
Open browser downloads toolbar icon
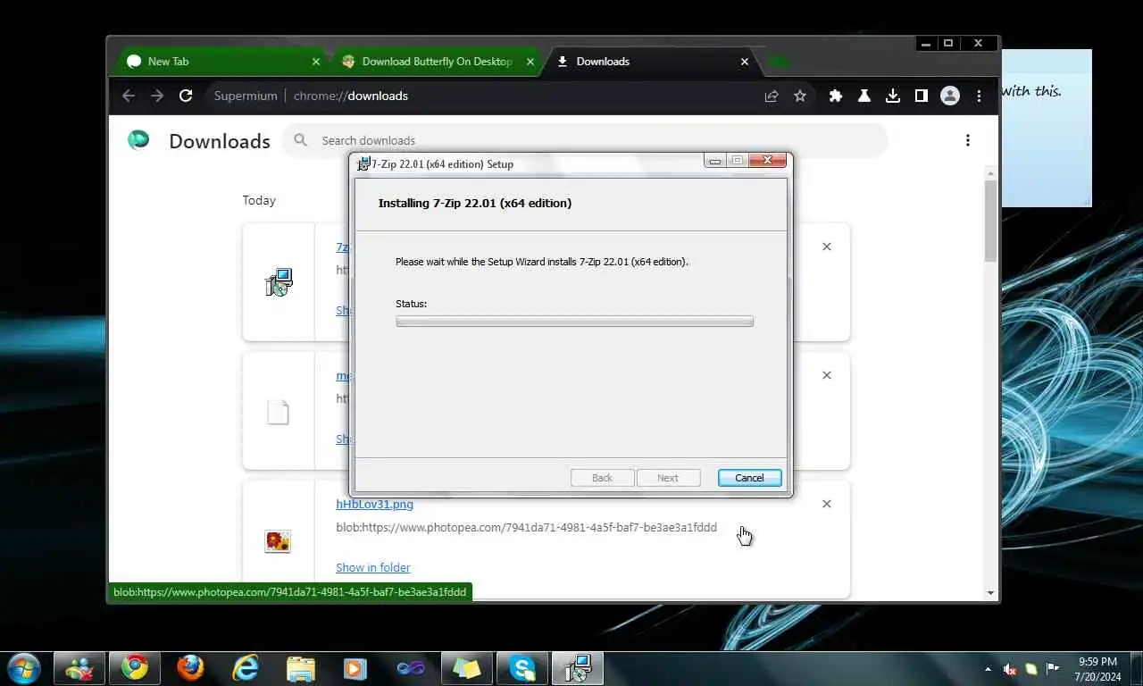(893, 96)
